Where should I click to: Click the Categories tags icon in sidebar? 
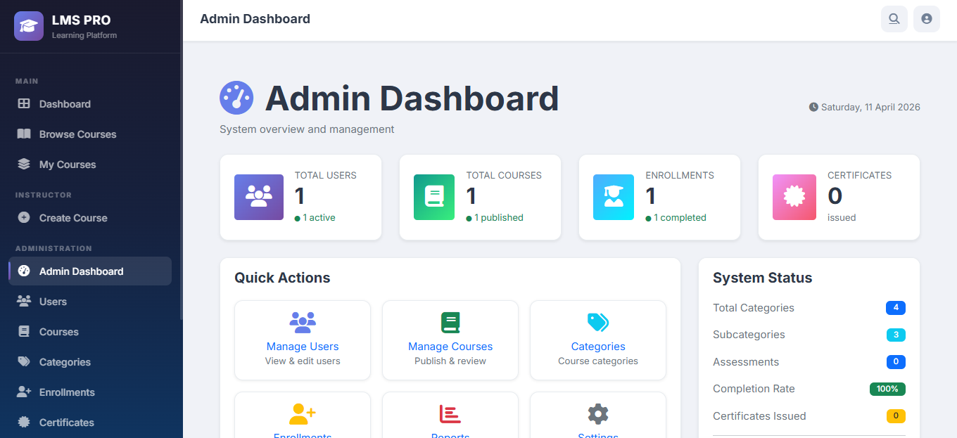(x=24, y=362)
